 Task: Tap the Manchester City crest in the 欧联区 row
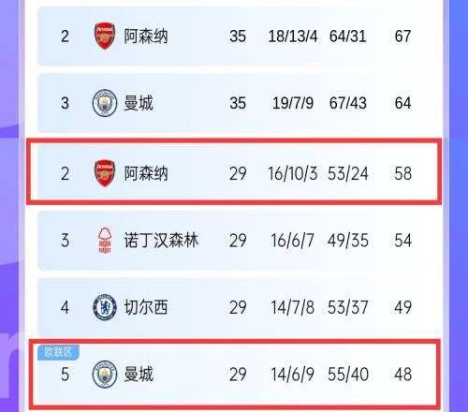pyautogui.click(x=105, y=374)
